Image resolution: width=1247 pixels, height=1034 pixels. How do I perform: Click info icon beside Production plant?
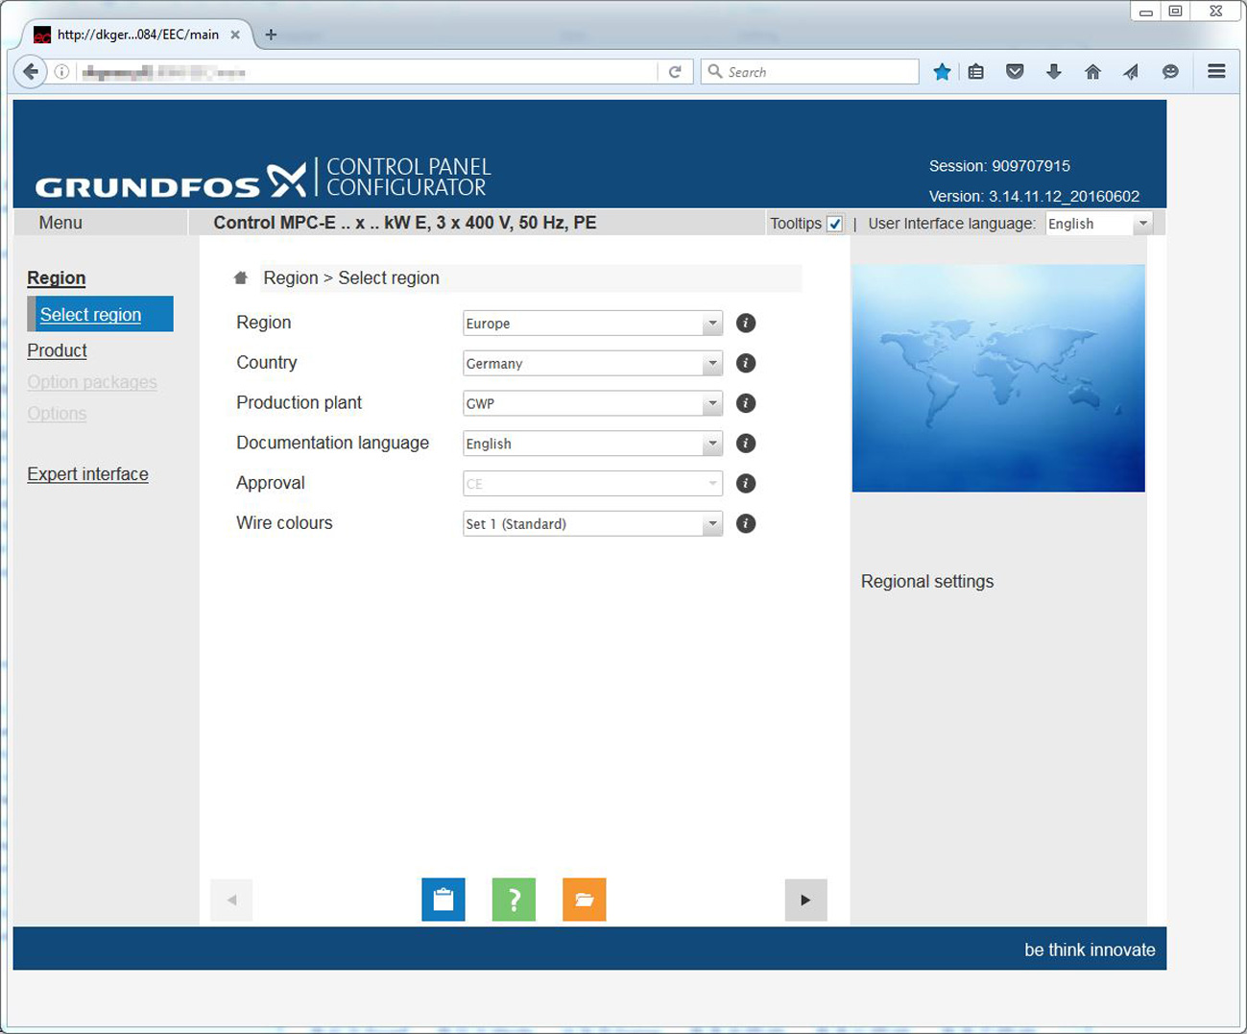click(x=746, y=403)
